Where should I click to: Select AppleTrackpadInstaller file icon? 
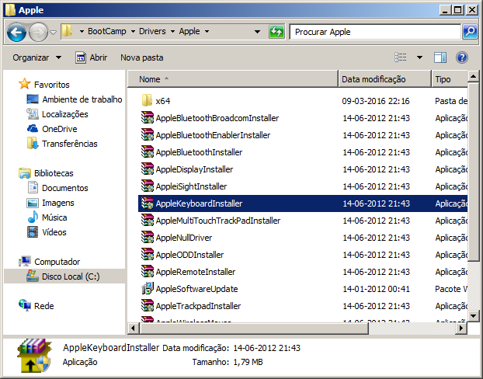pyautogui.click(x=148, y=306)
